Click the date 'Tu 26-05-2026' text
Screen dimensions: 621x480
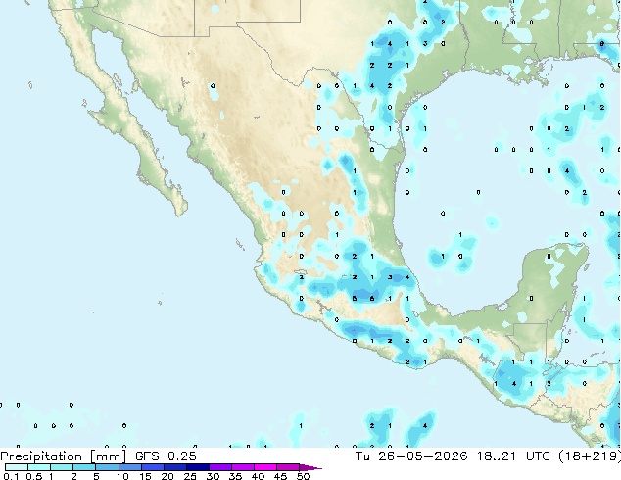point(411,456)
